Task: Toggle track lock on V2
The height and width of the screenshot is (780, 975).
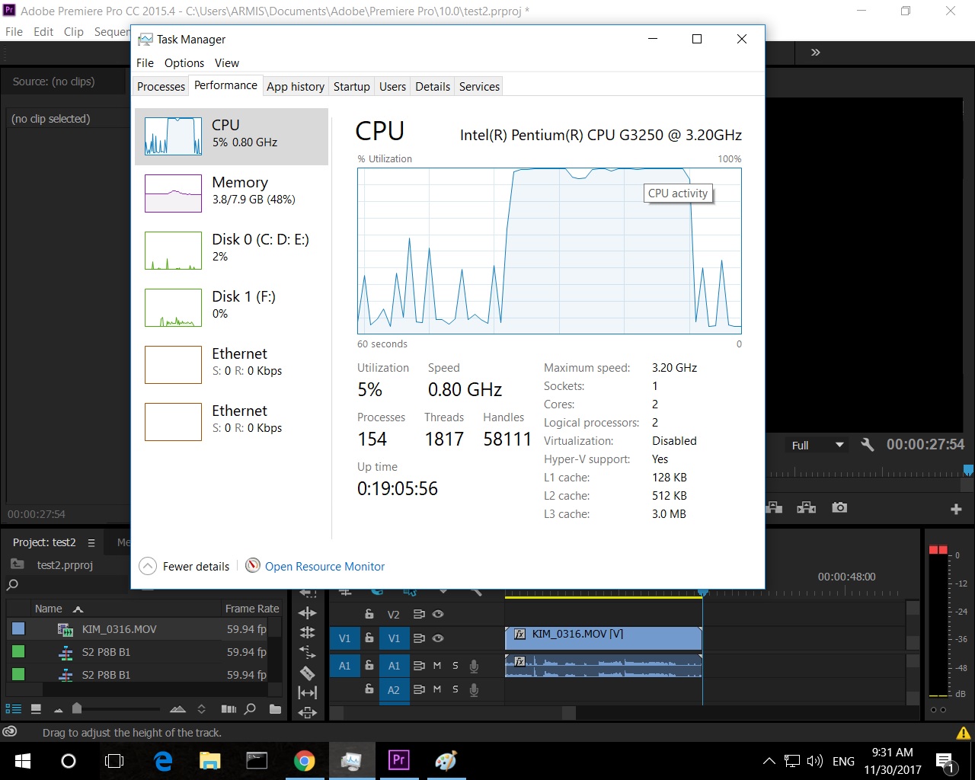Action: [369, 614]
